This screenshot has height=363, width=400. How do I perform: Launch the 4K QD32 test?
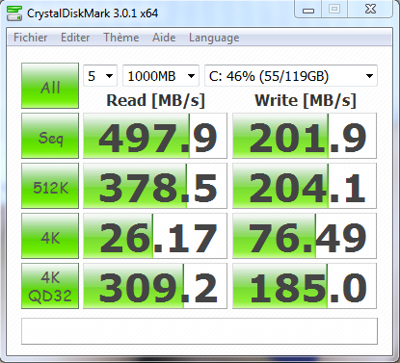(x=50, y=286)
